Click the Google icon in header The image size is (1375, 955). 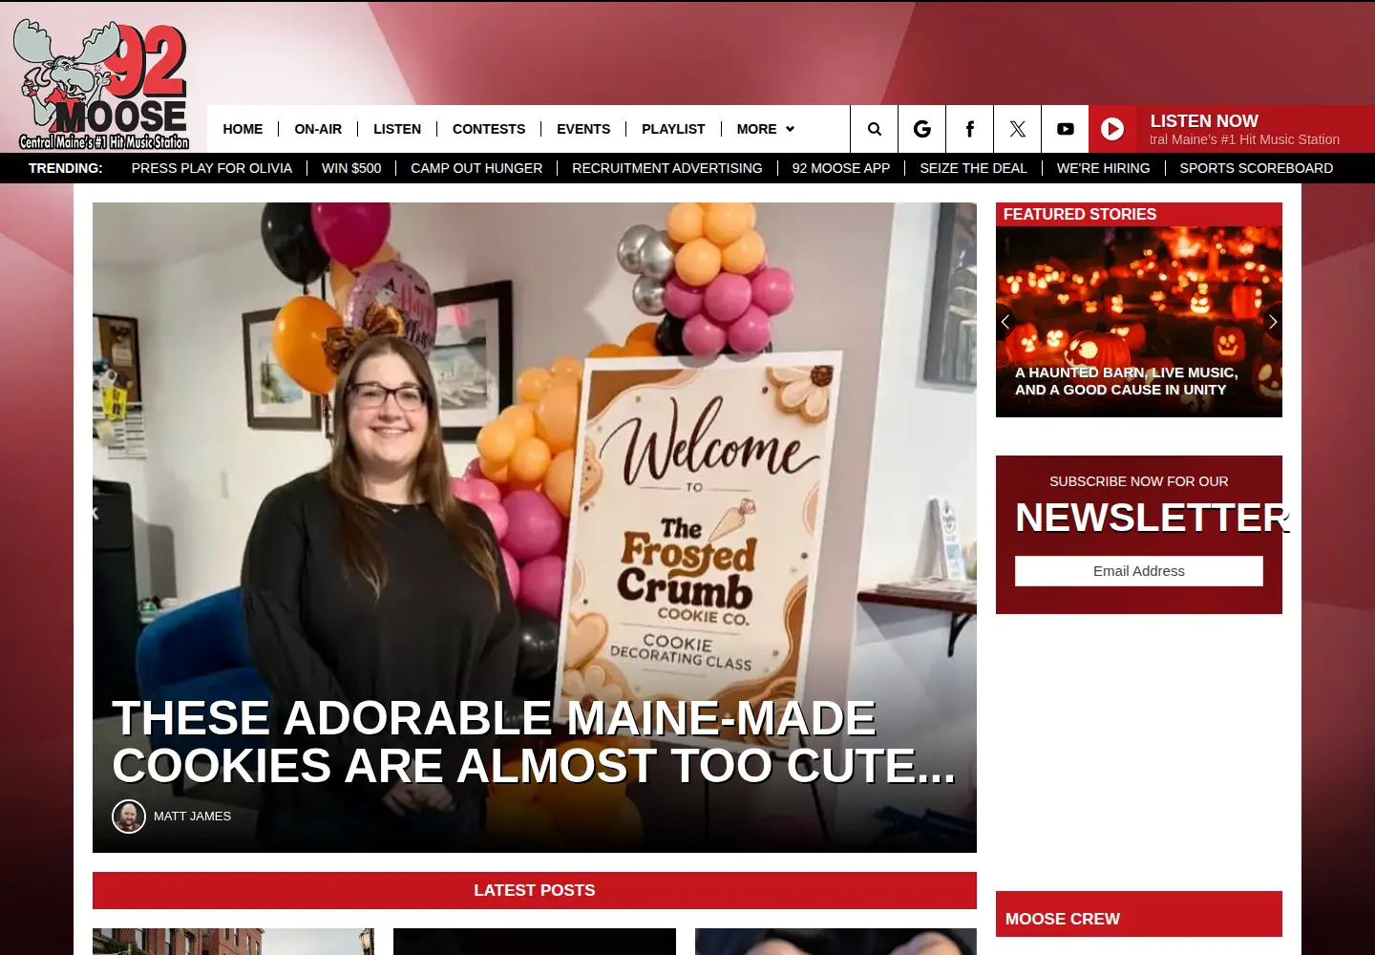tap(921, 129)
